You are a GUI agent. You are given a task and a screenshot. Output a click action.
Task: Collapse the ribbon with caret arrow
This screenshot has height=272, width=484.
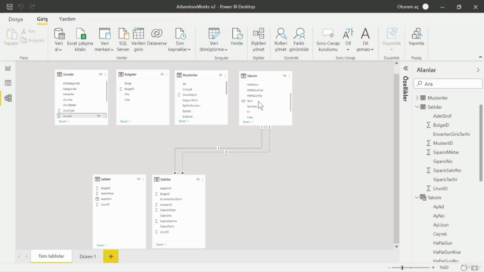point(480,57)
